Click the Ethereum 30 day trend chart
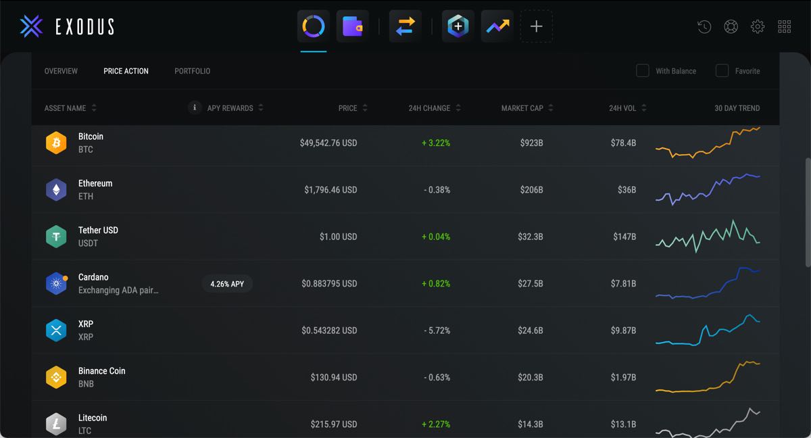 (x=708, y=189)
